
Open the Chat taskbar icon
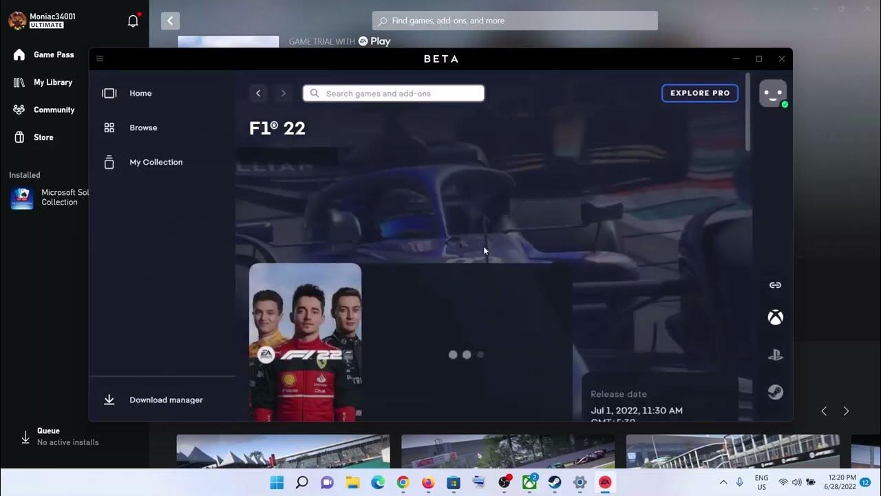click(327, 482)
